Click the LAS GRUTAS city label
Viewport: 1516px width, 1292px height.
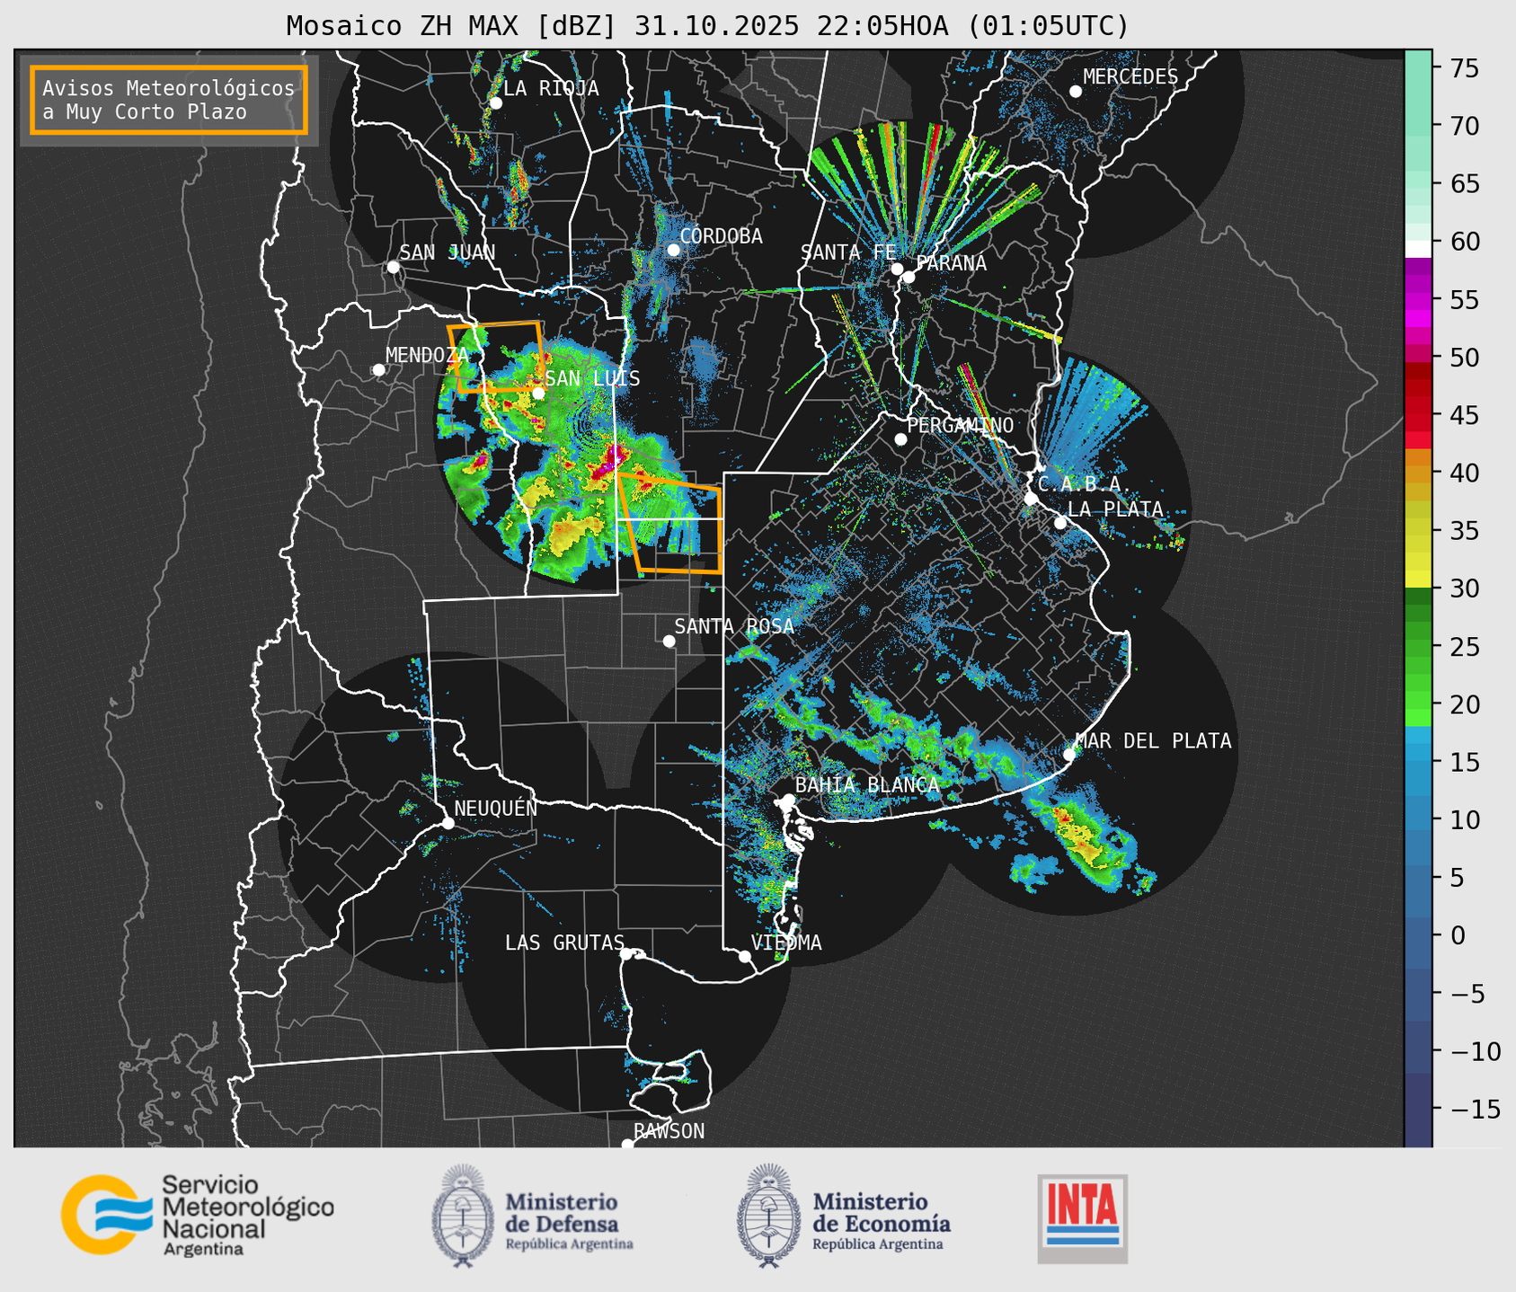[x=564, y=942]
